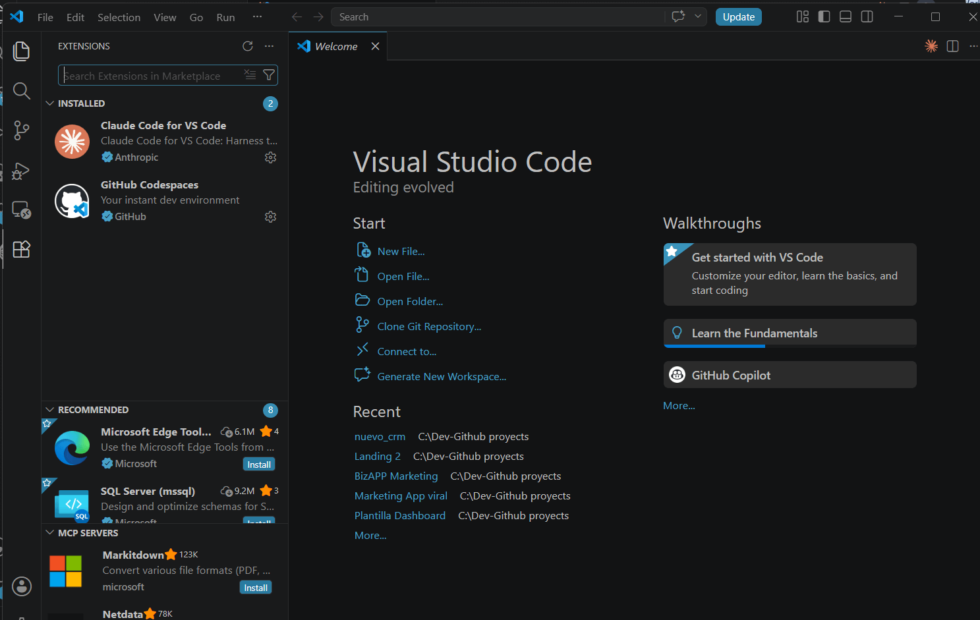Open the Source Control view

(22, 130)
